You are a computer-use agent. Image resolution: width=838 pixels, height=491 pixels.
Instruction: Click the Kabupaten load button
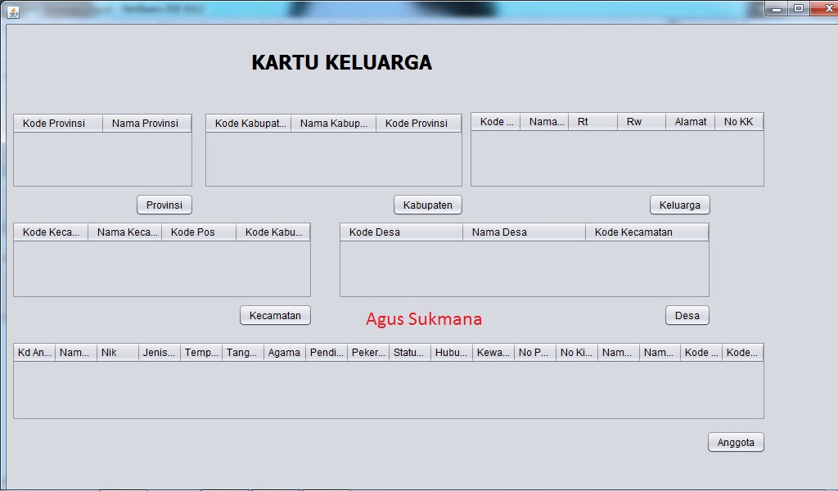coord(427,205)
